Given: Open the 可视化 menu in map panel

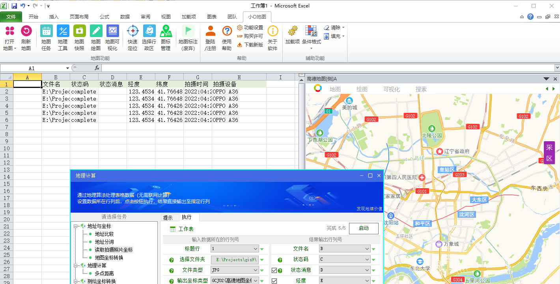Looking at the screenshot, I should (x=391, y=89).
